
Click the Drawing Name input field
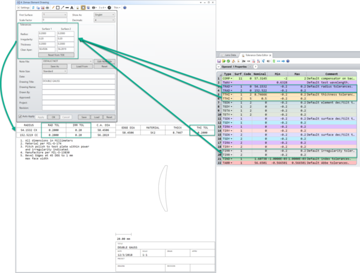tap(78, 86)
